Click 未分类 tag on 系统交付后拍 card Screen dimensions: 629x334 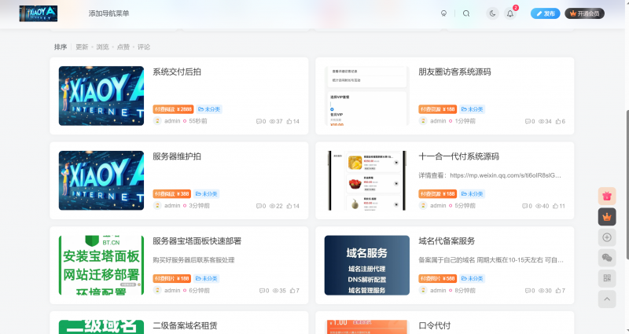tap(209, 109)
